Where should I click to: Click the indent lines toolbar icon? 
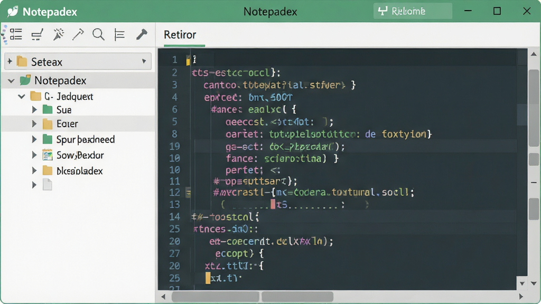(x=119, y=34)
